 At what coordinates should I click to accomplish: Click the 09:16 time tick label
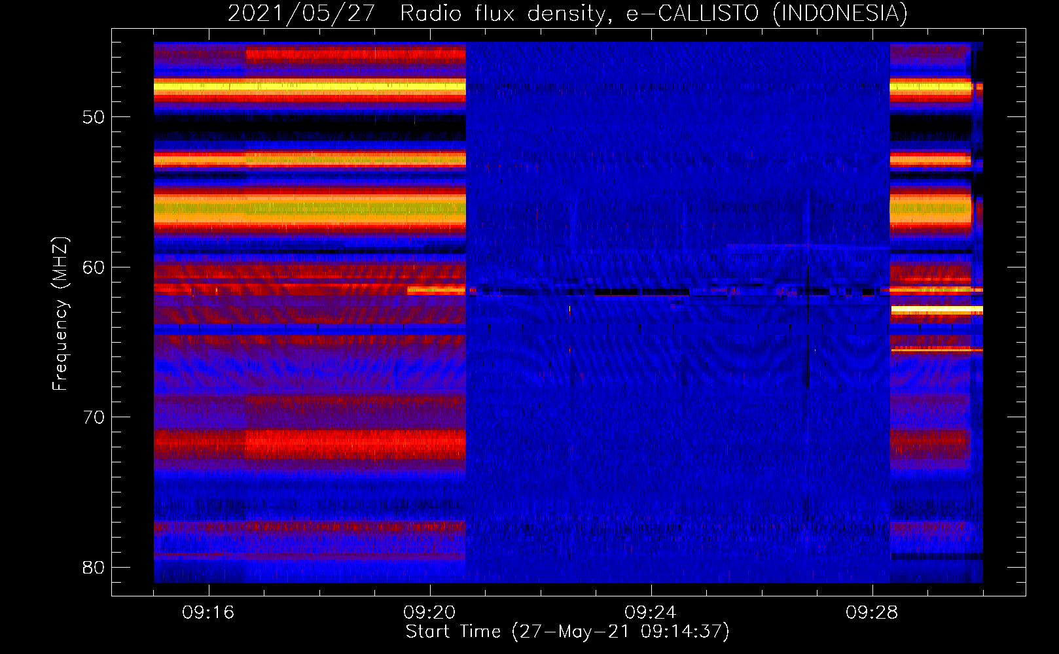(x=208, y=613)
